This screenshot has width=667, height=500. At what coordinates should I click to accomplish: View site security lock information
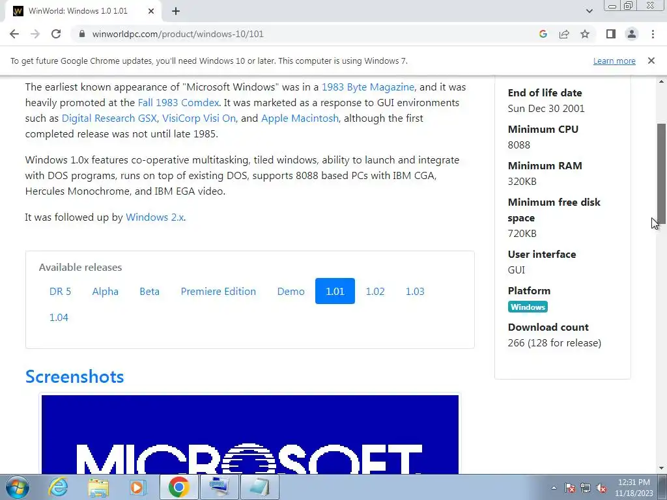(x=82, y=34)
